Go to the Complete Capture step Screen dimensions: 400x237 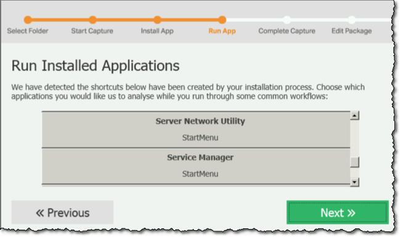[287, 31]
